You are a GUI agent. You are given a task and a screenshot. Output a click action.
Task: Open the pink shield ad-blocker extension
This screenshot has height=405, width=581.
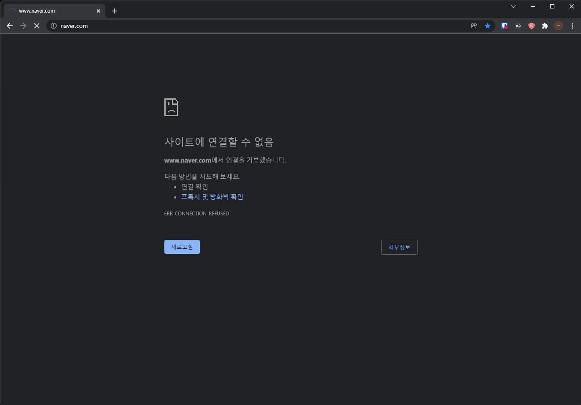531,26
